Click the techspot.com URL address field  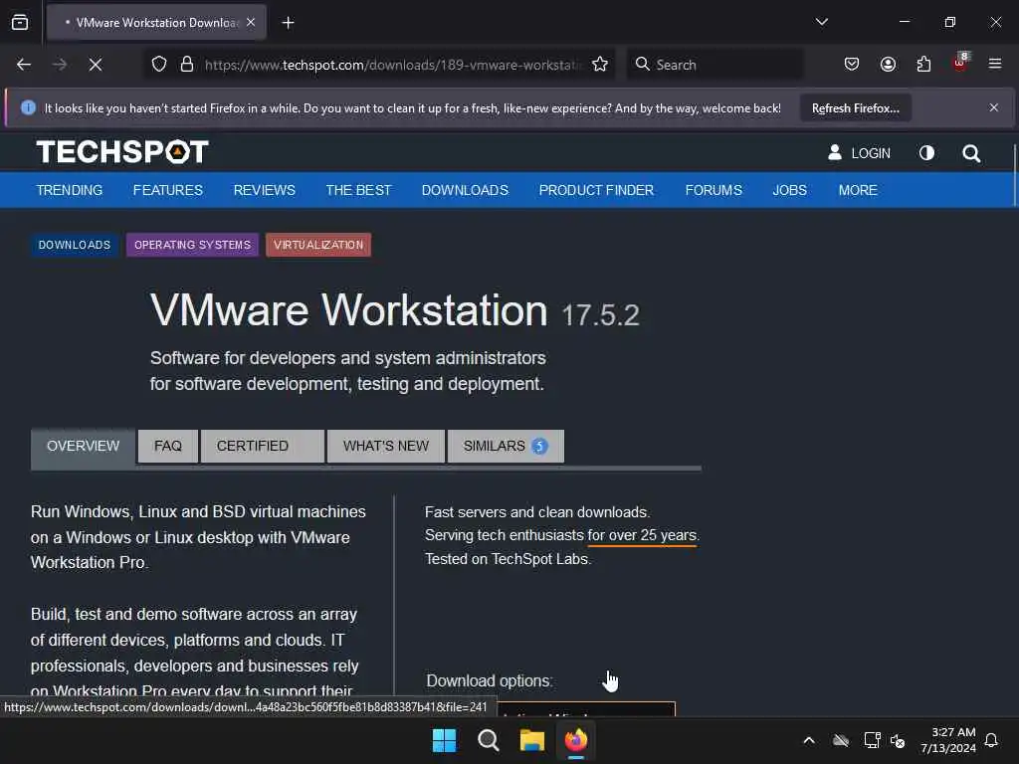pyautogui.click(x=392, y=65)
